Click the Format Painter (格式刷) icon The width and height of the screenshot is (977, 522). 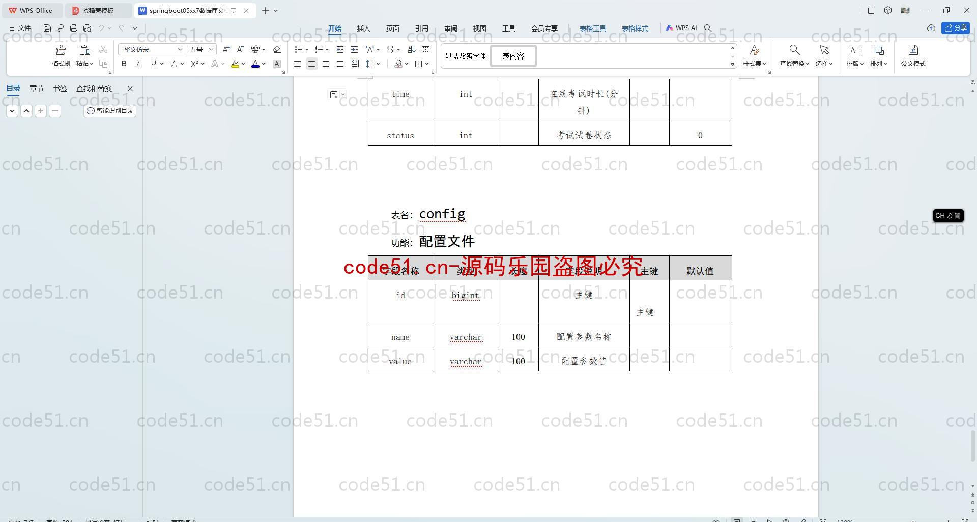pos(61,50)
